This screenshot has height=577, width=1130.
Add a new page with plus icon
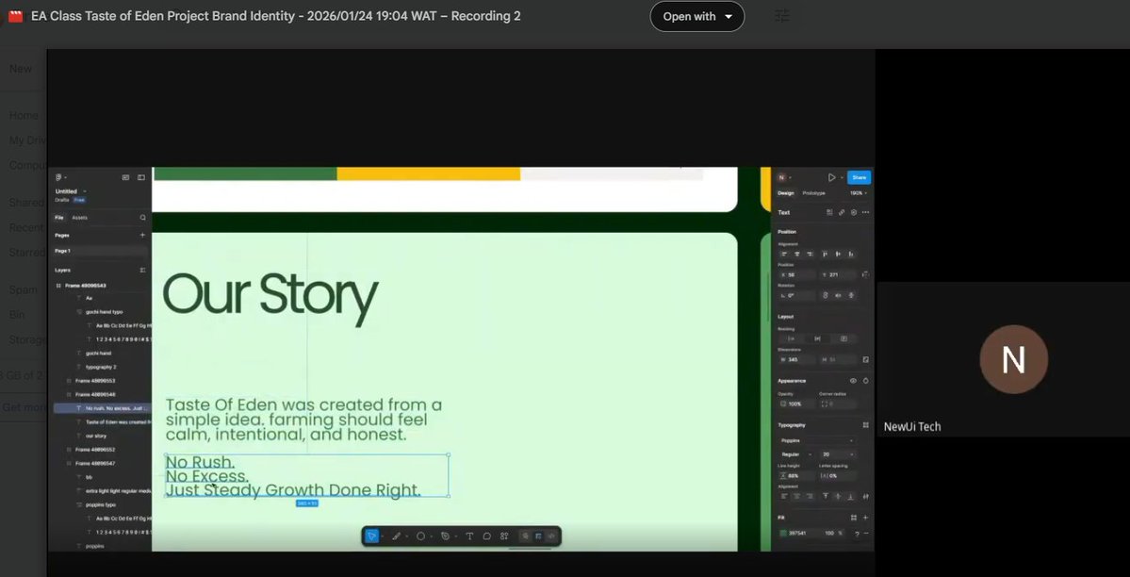tap(142, 235)
